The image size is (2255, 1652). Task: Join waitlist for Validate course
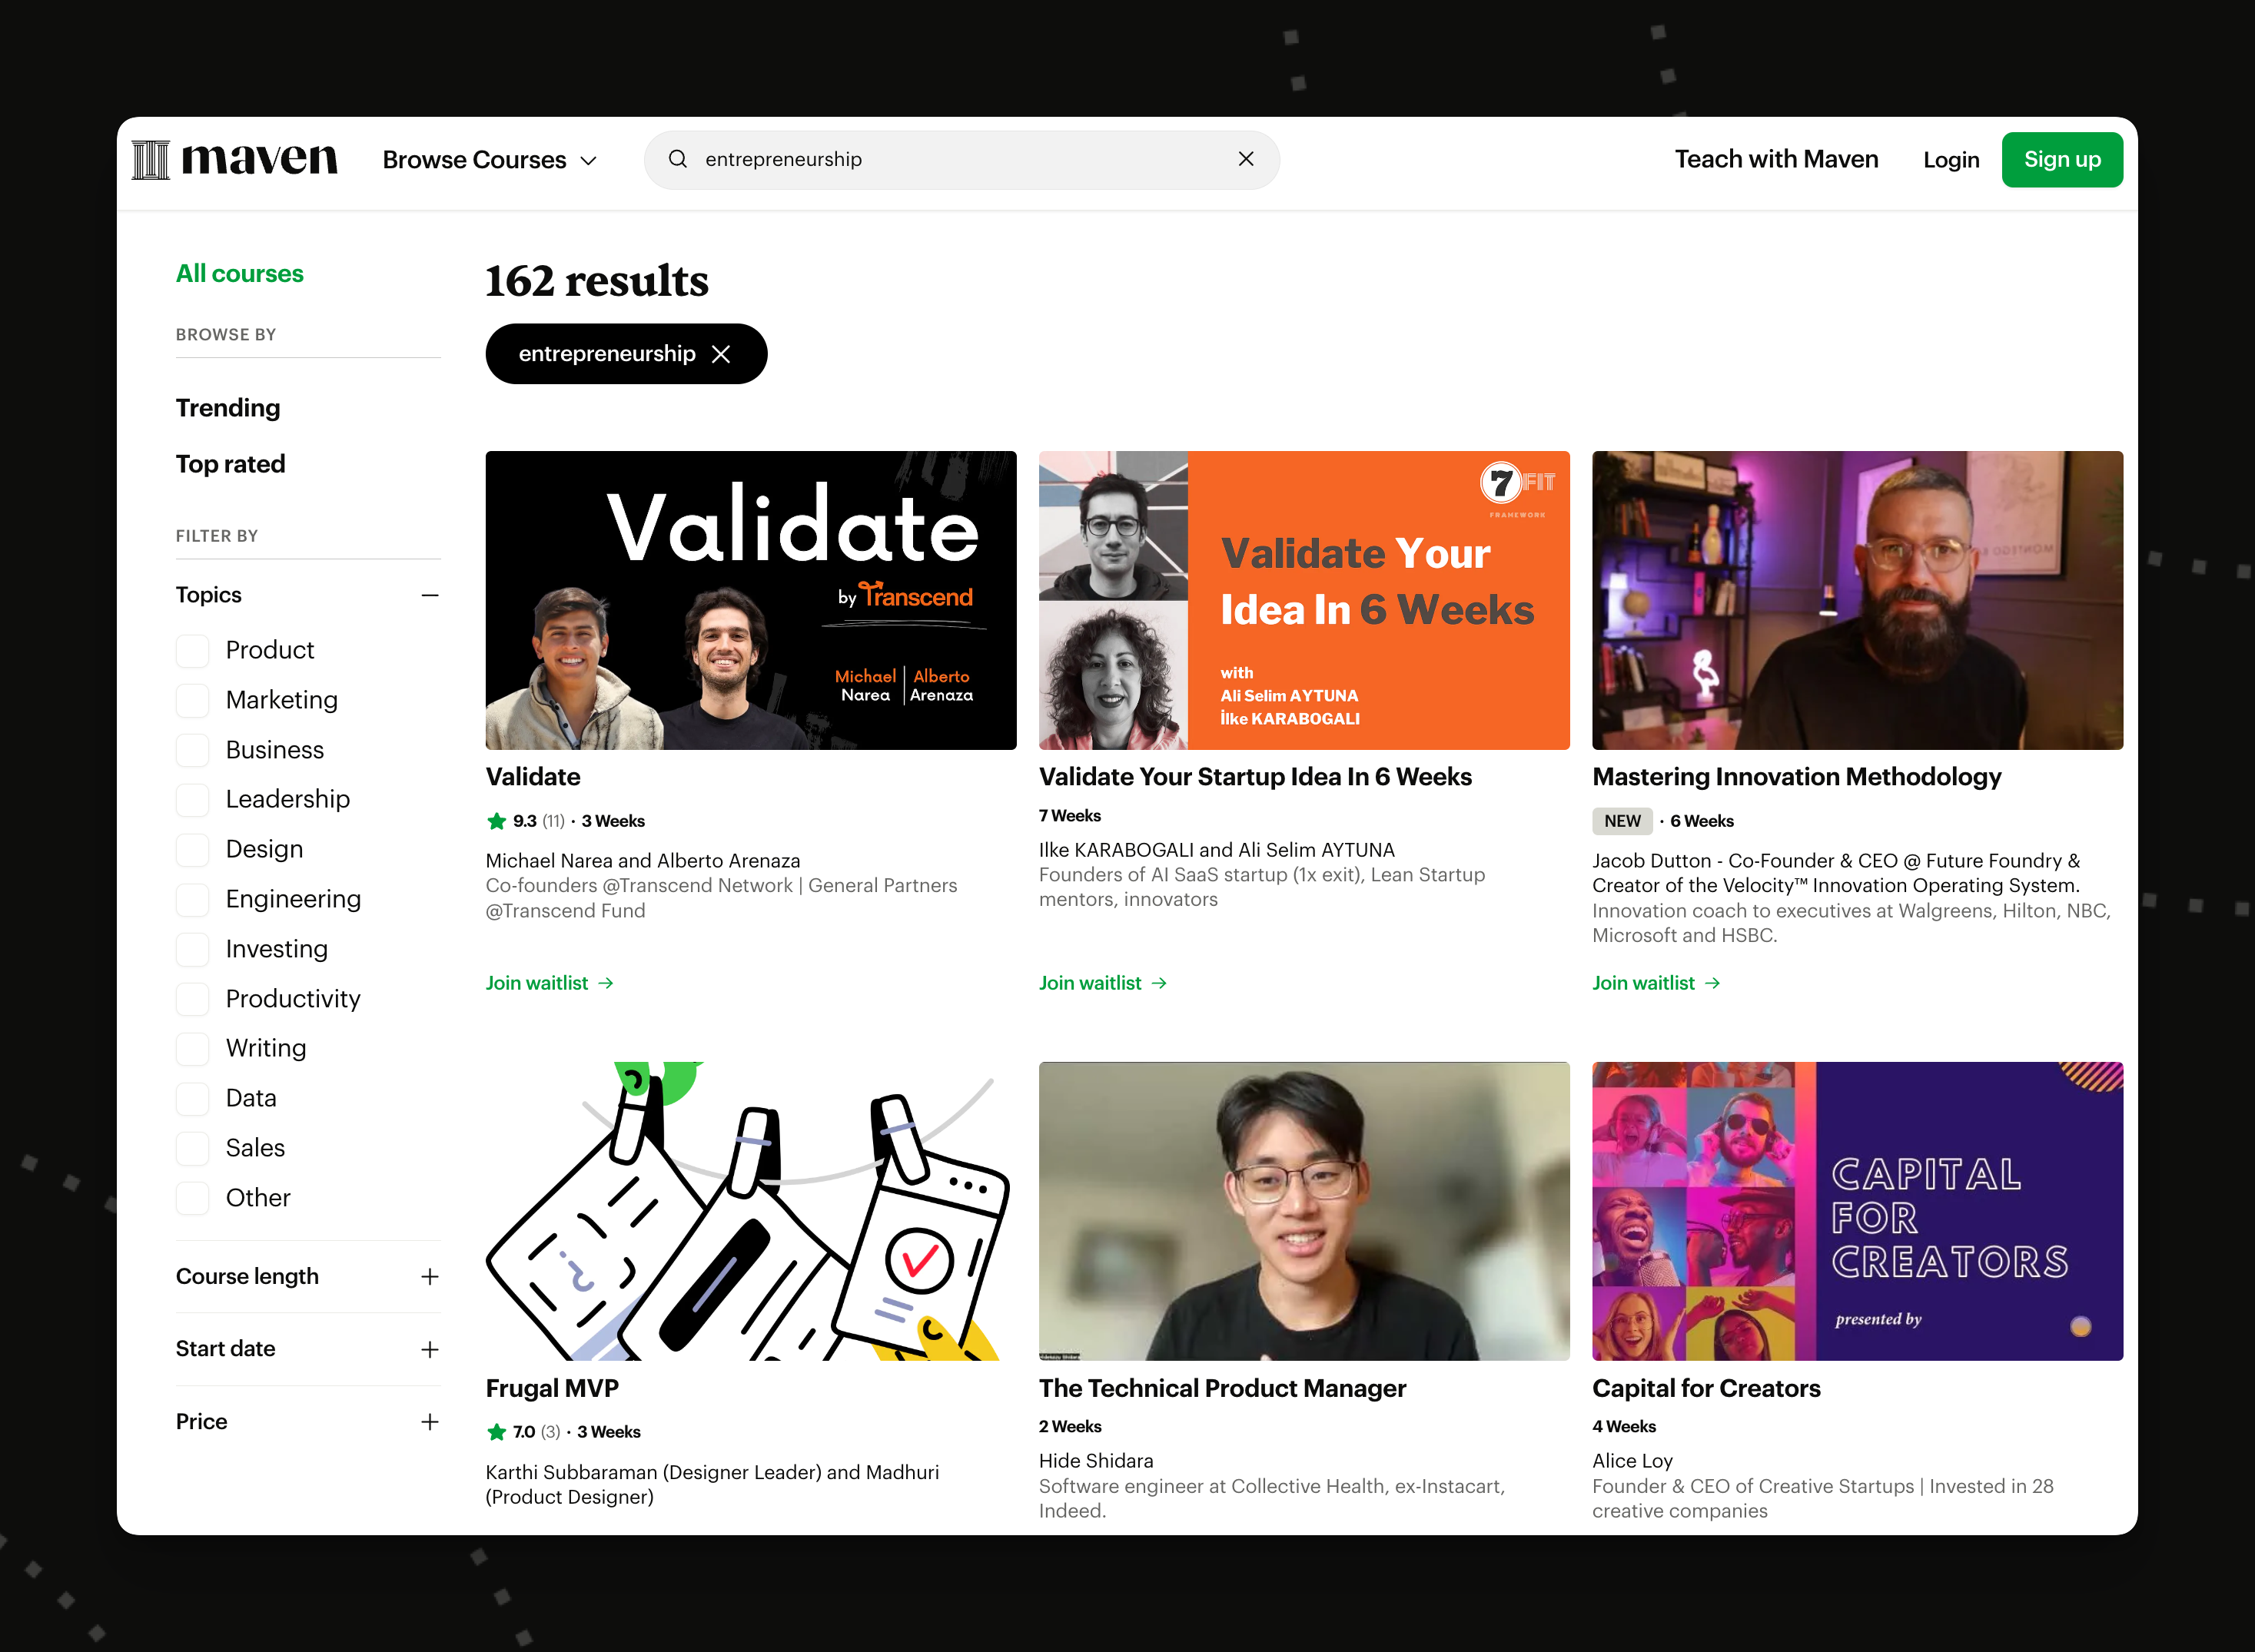tap(549, 983)
